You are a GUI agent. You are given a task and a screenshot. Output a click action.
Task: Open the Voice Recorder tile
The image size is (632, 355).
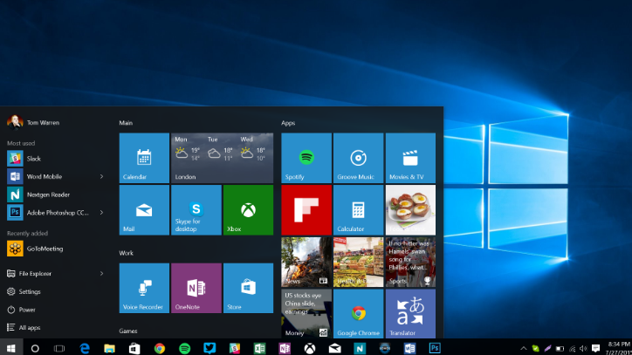click(144, 288)
